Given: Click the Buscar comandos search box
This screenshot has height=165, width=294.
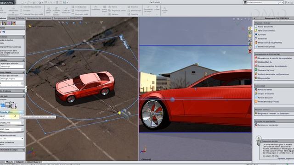Looking at the screenshot, I should click(262, 2).
